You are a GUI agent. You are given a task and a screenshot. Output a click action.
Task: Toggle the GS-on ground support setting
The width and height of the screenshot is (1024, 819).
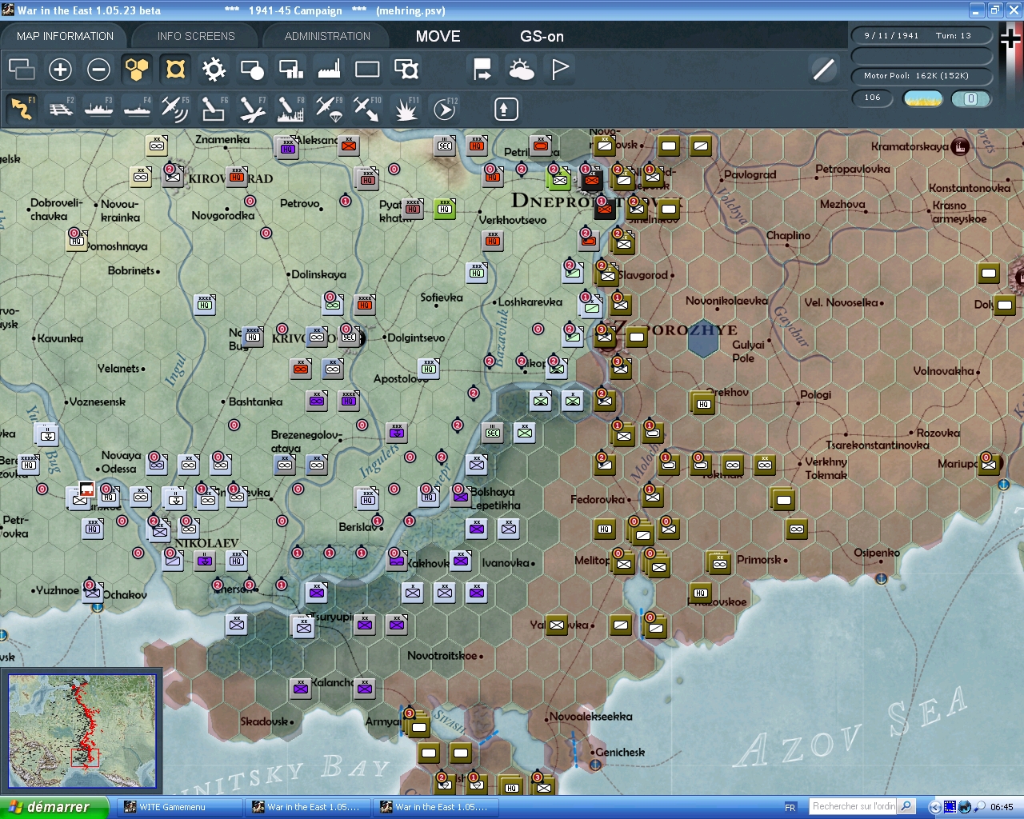[542, 36]
